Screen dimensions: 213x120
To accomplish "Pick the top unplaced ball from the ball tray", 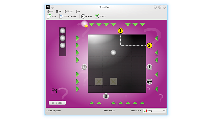I will (63, 31).
